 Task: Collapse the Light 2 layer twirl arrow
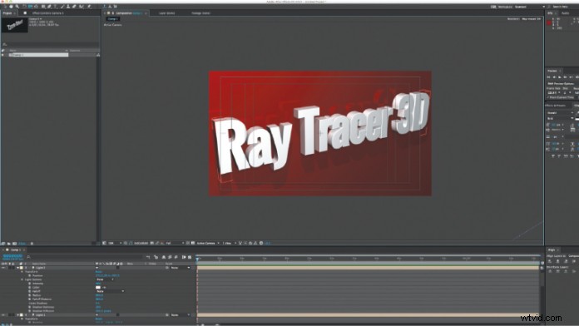coord(18,268)
